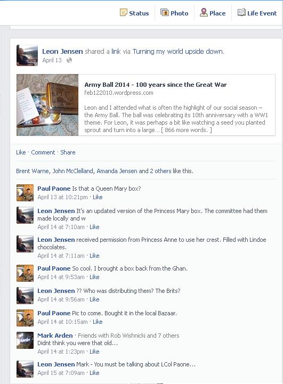Click the April 13 post timestamp

(x=52, y=60)
